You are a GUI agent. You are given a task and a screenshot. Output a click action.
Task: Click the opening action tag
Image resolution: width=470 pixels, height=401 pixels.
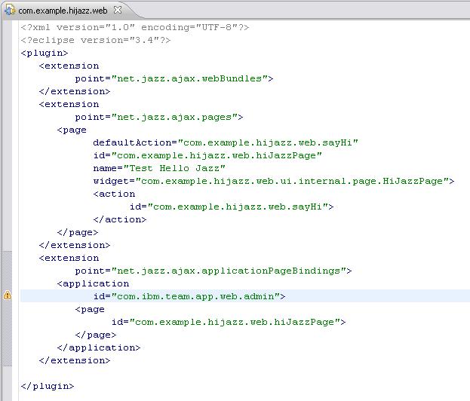click(114, 194)
